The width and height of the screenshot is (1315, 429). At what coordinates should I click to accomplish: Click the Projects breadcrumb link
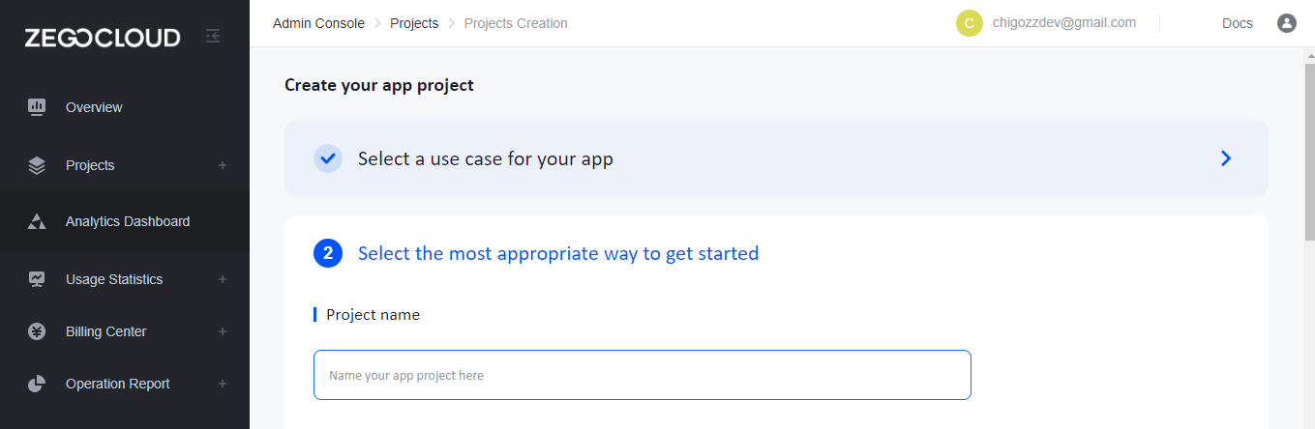(414, 23)
